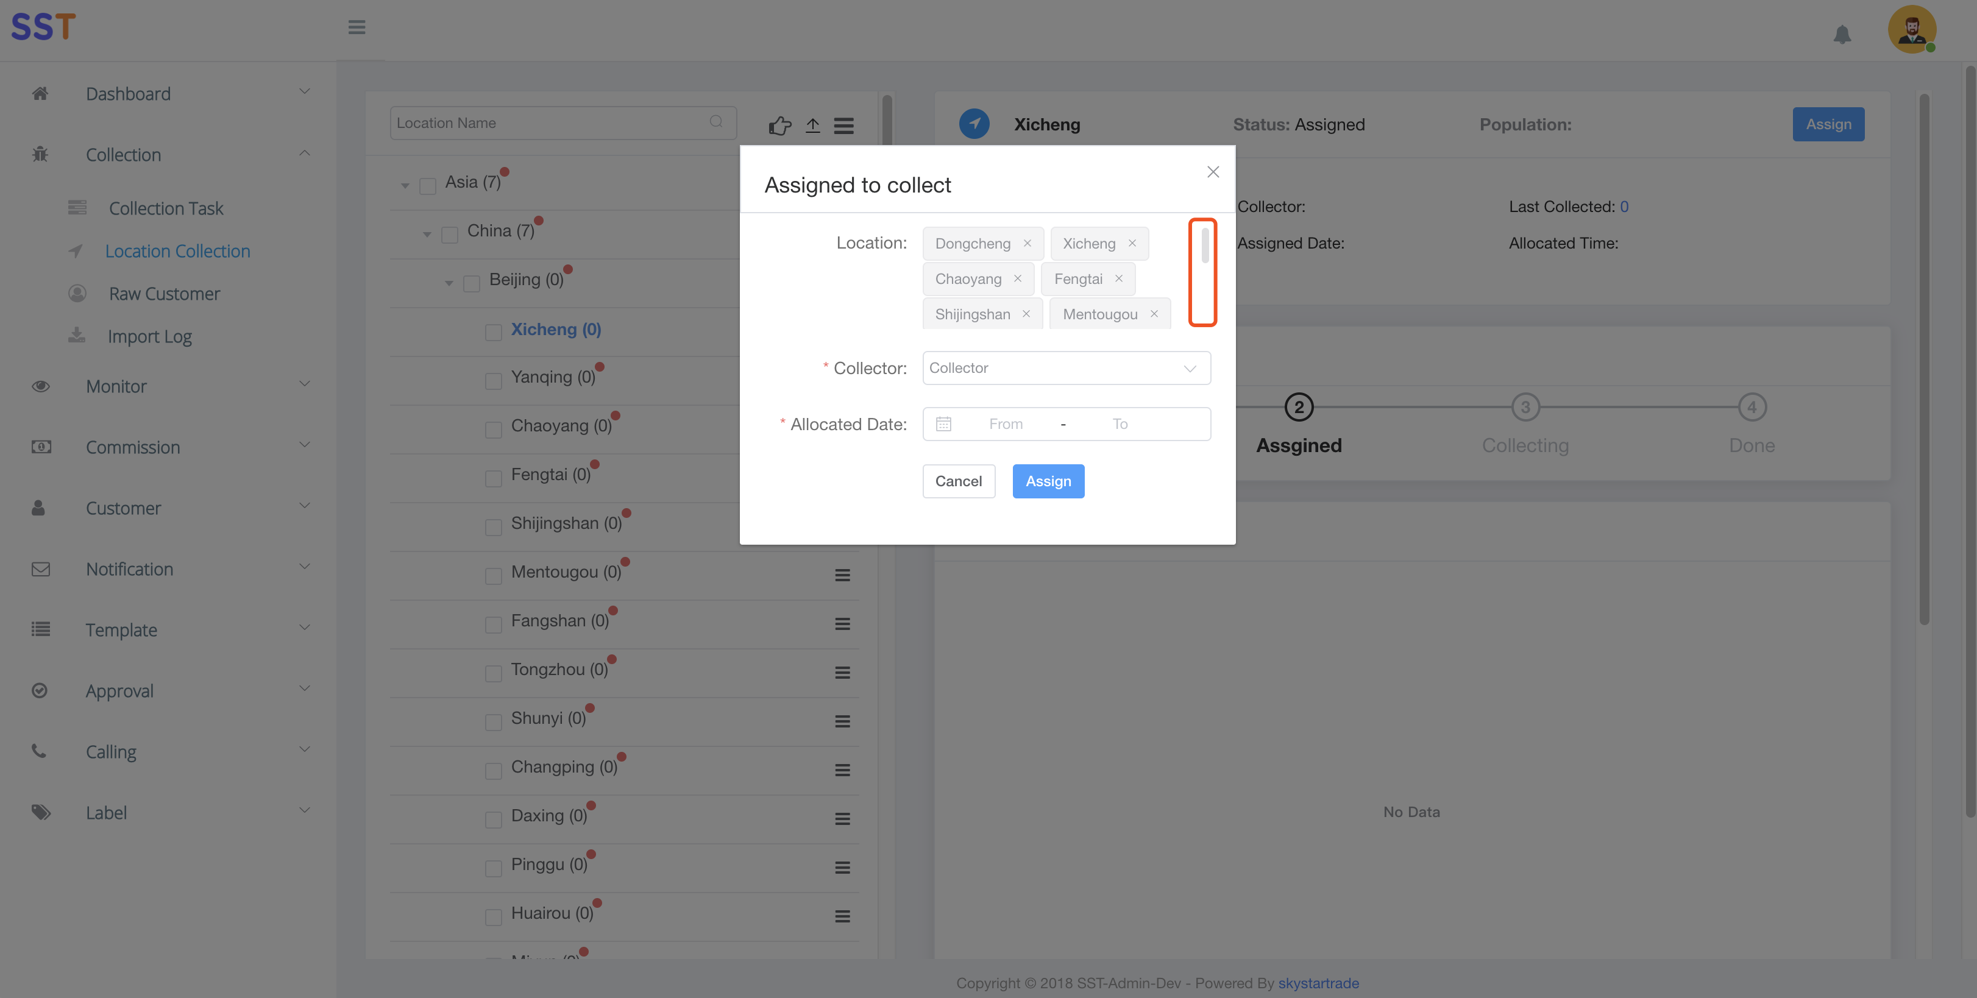
Task: Close the Assigned to collect dialog
Action: 1213,172
